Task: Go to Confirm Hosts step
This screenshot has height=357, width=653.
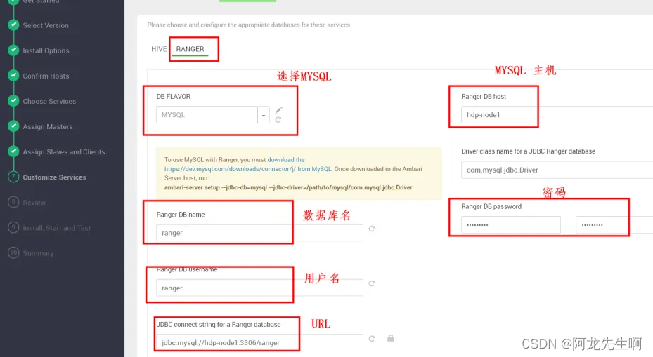Action: point(46,76)
